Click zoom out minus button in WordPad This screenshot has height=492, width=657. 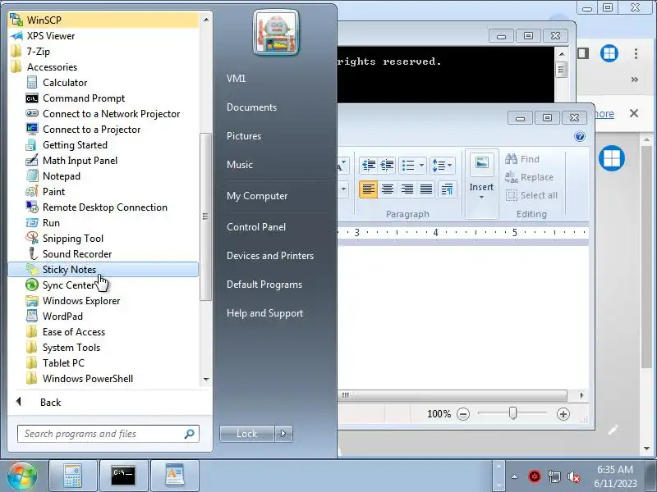[463, 414]
